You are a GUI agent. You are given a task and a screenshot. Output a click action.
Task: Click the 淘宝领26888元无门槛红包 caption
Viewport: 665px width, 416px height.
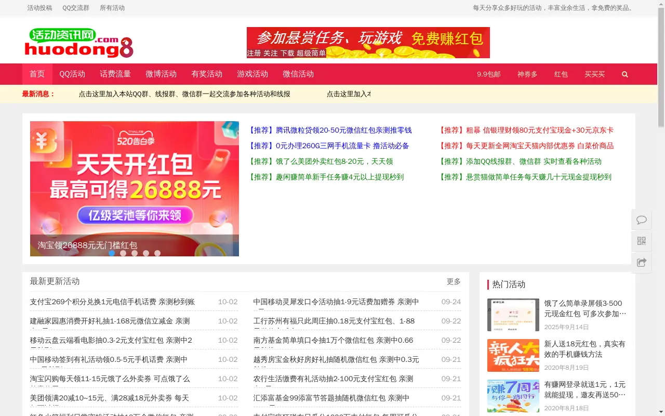[x=87, y=245]
